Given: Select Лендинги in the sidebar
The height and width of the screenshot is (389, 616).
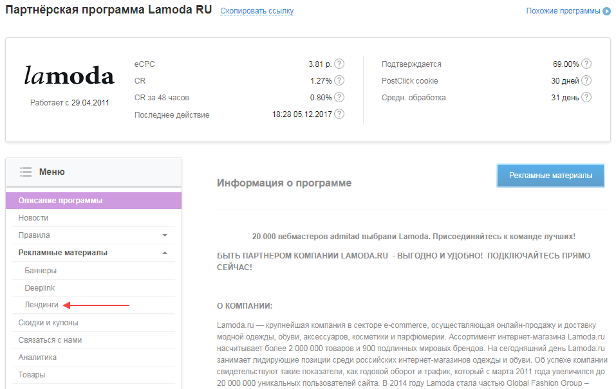Looking at the screenshot, I should (x=42, y=305).
